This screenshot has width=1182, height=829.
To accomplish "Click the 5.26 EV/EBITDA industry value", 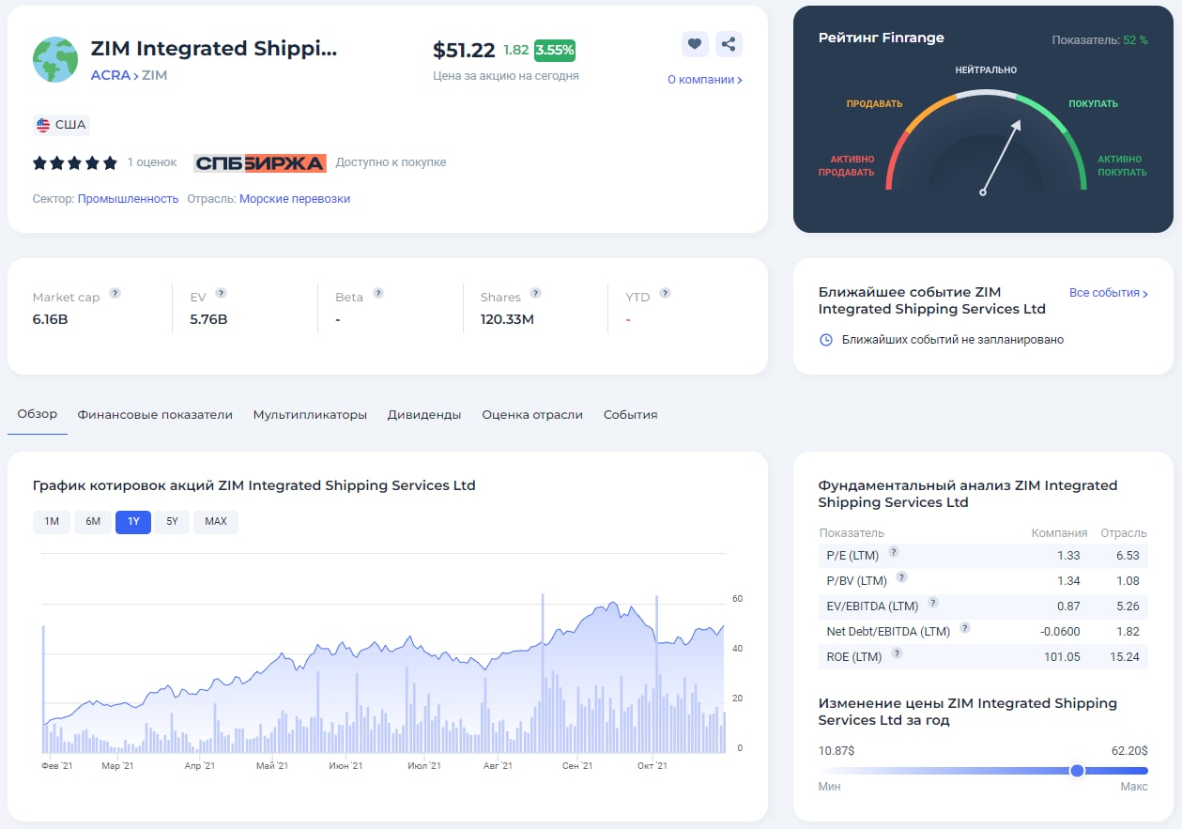I will [x=1126, y=606].
